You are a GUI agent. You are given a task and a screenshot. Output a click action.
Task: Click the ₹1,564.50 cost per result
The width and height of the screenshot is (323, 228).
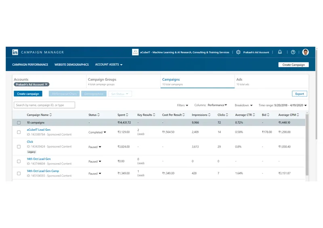click(x=168, y=132)
